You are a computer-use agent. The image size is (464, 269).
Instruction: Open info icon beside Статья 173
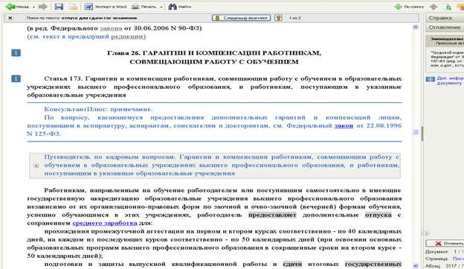(16, 79)
